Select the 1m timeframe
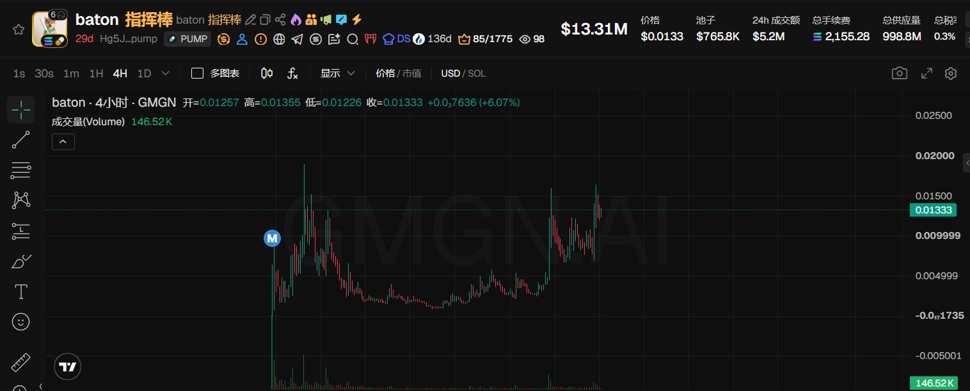The height and width of the screenshot is (391, 970). [71, 73]
